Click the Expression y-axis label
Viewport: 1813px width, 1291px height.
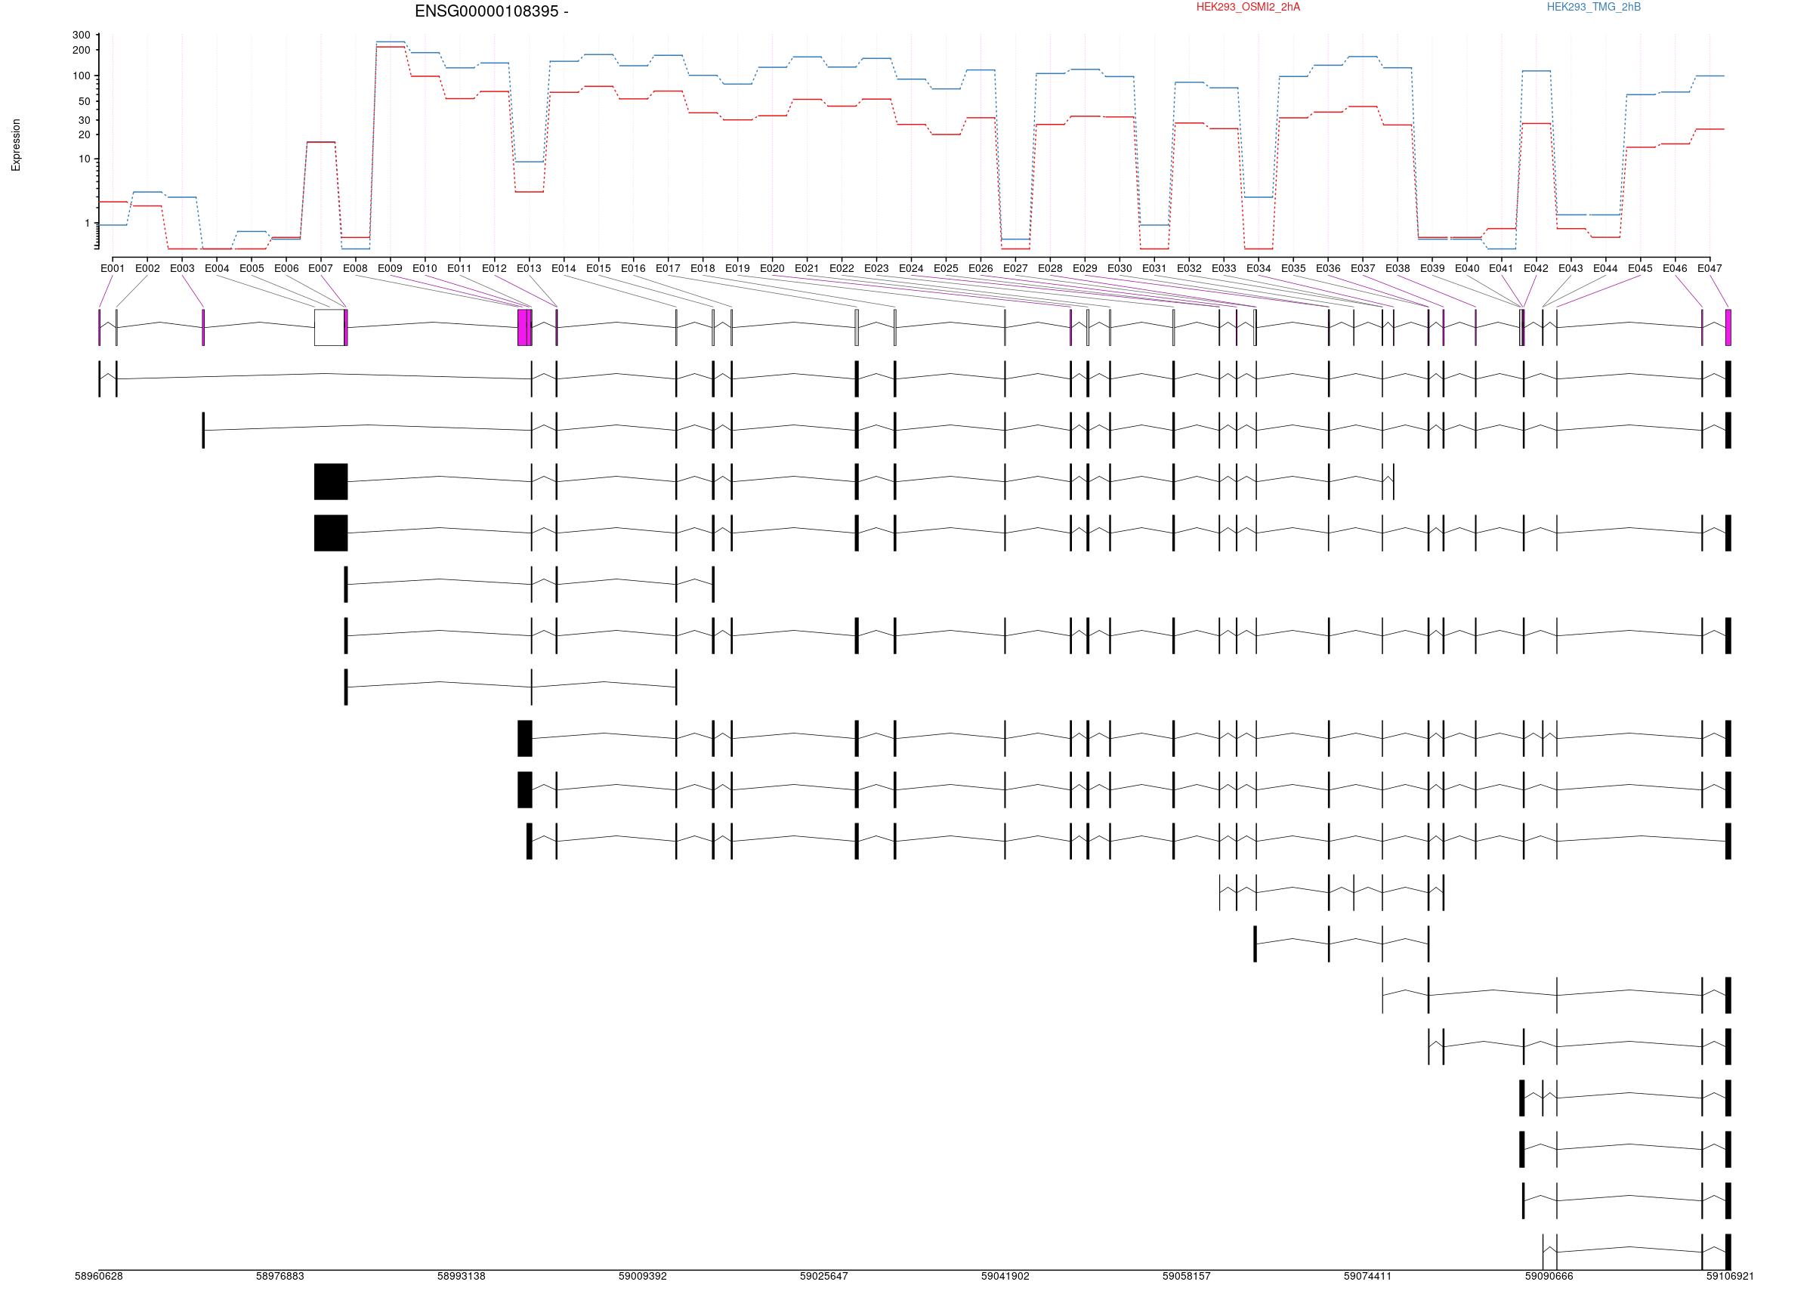[16, 146]
